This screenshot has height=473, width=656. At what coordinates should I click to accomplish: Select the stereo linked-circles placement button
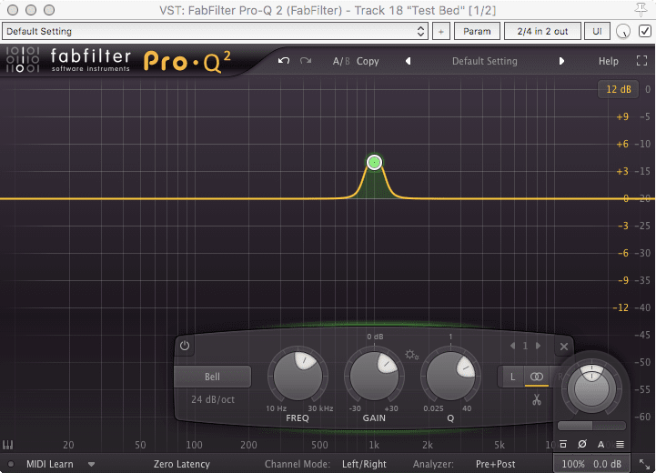[537, 376]
